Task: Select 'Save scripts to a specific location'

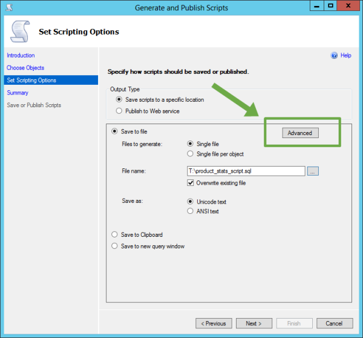Action: click(119, 100)
